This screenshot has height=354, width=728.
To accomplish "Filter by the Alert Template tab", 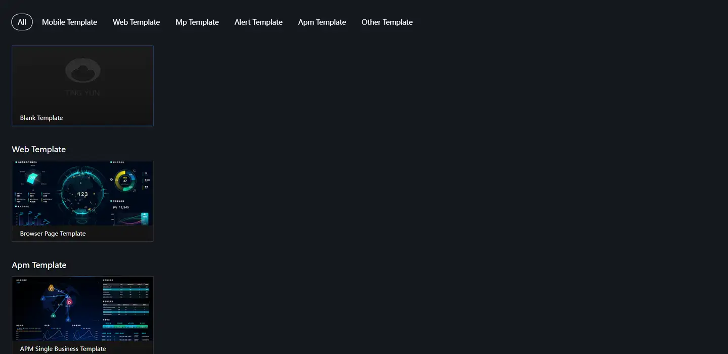I will pos(258,22).
